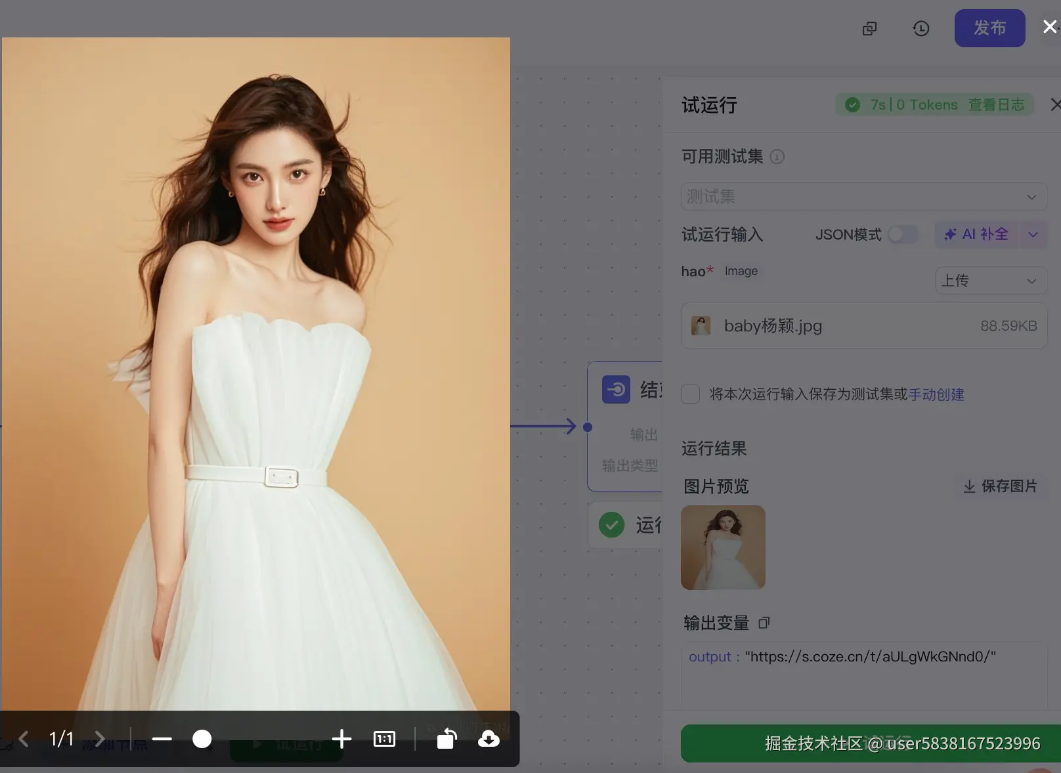
Task: Click the end node icon 结束
Action: tap(616, 389)
